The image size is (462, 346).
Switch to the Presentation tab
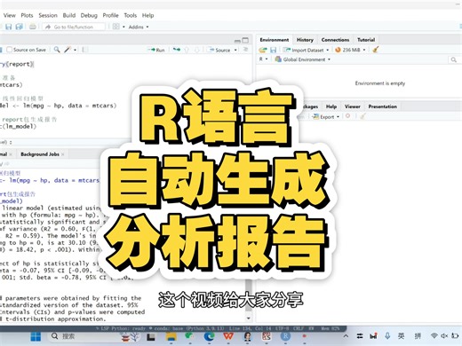click(x=383, y=106)
